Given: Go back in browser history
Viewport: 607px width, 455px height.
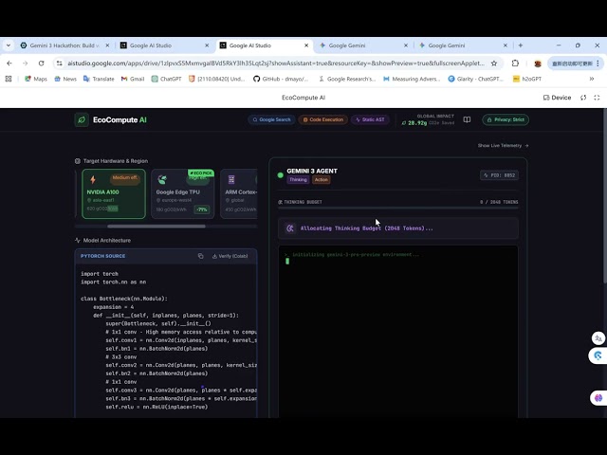Looking at the screenshot, I should click(x=9, y=64).
